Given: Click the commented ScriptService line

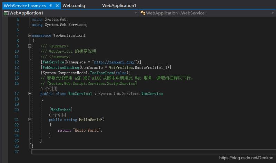Looking at the screenshot, I should (x=89, y=83).
